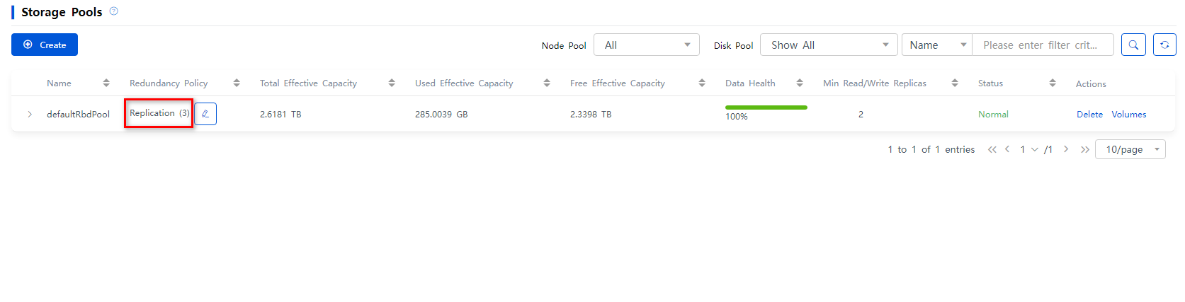Click the filter criteria input field

[x=1043, y=45]
